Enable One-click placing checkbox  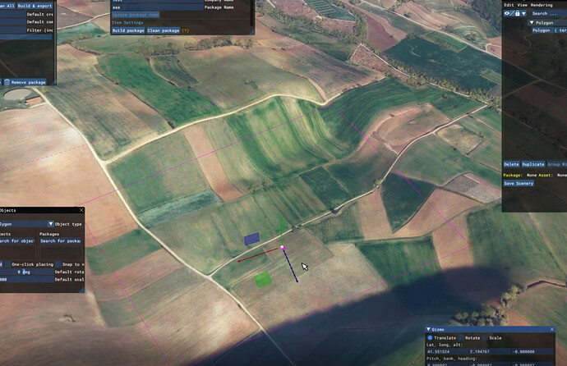coord(7,264)
